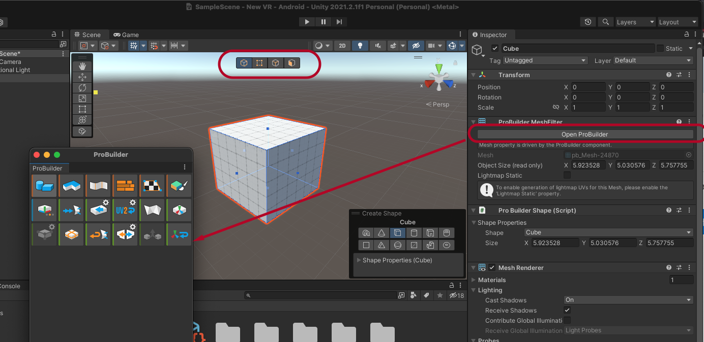The height and width of the screenshot is (342, 704).
Task: Start Play mode
Action: coord(307,22)
